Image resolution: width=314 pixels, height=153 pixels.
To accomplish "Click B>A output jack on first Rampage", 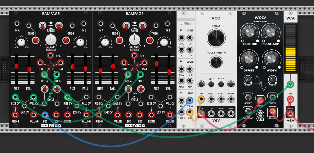I will point(51,56).
